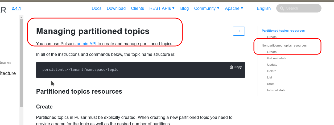Jump to Partitioned topics resources section
The height and width of the screenshot is (125, 334).
(283, 31)
